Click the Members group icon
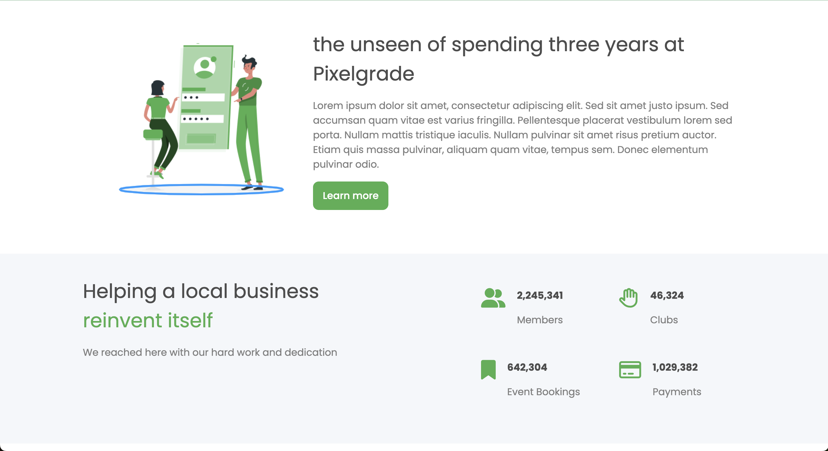Screen dimensions: 828x451 coord(493,298)
